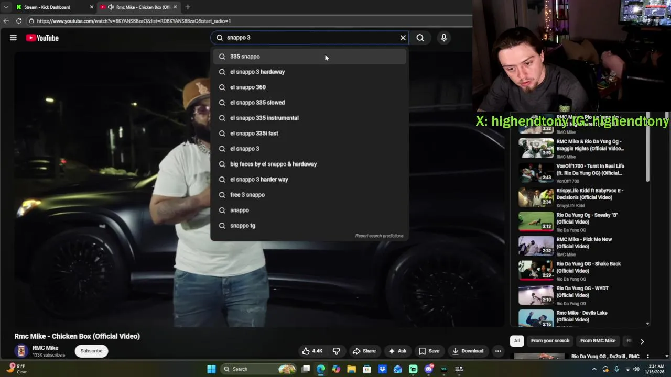
Task: Open the YouTube hamburger guide menu
Action: point(13,38)
